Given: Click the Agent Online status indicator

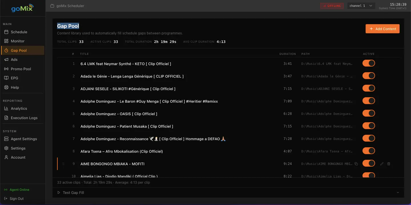Looking at the screenshot, I should pyautogui.click(x=17, y=190).
